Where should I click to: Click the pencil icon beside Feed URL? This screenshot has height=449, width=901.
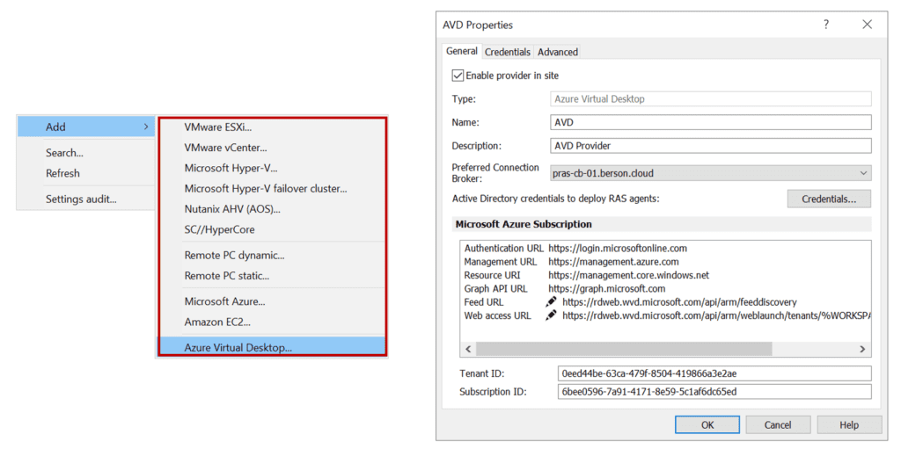[552, 302]
